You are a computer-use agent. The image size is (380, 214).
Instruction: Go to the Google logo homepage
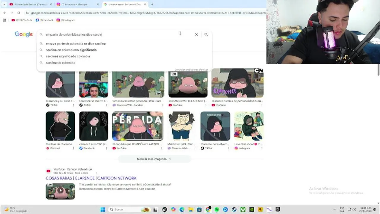coord(24,34)
